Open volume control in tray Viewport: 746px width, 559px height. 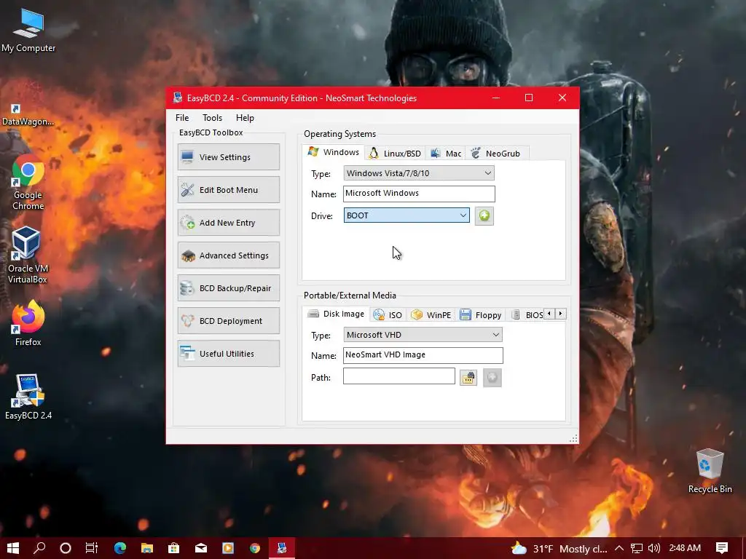(654, 548)
